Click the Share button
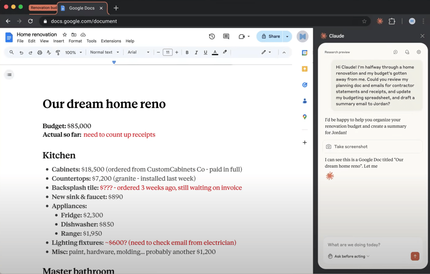The height and width of the screenshot is (274, 430). tap(271, 36)
